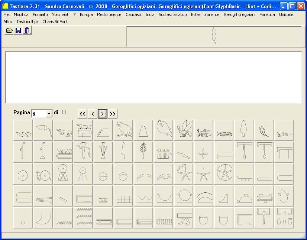Insert the sun rising over hill hieroglyph
Image resolution: width=307 pixels, height=240 pixels.
(184, 196)
